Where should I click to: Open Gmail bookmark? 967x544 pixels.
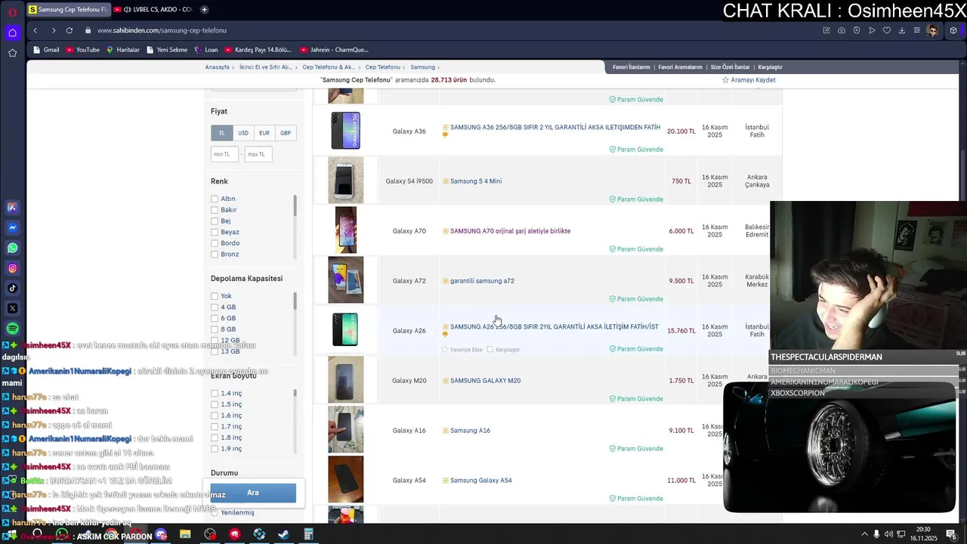(x=46, y=50)
